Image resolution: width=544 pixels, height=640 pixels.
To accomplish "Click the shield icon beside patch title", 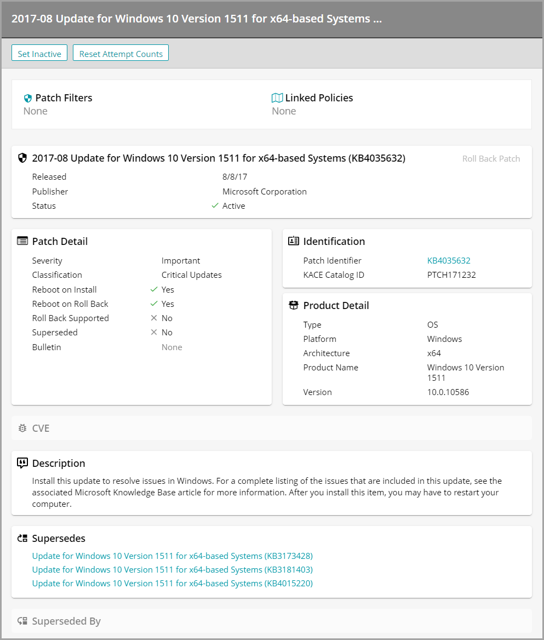I will (22, 159).
